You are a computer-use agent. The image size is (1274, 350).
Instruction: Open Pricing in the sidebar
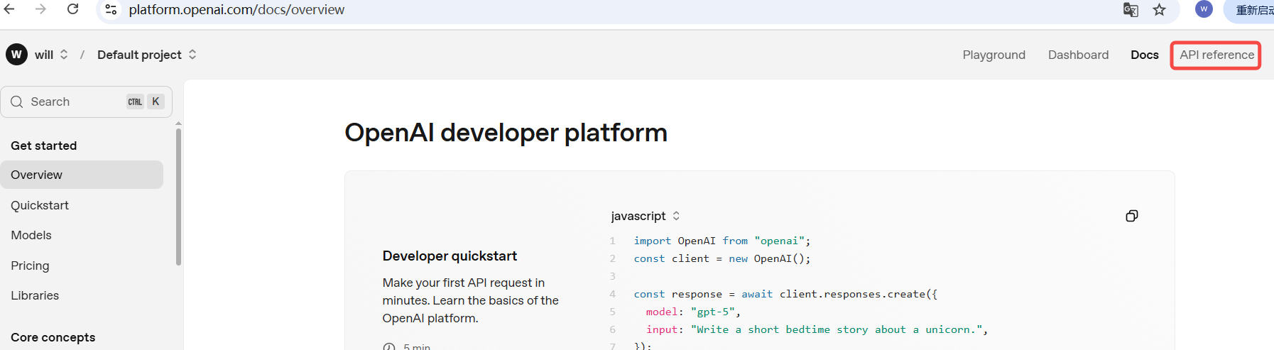click(30, 266)
